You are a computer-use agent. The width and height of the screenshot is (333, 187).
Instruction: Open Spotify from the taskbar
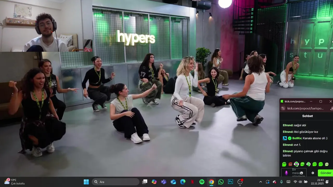click(202, 182)
